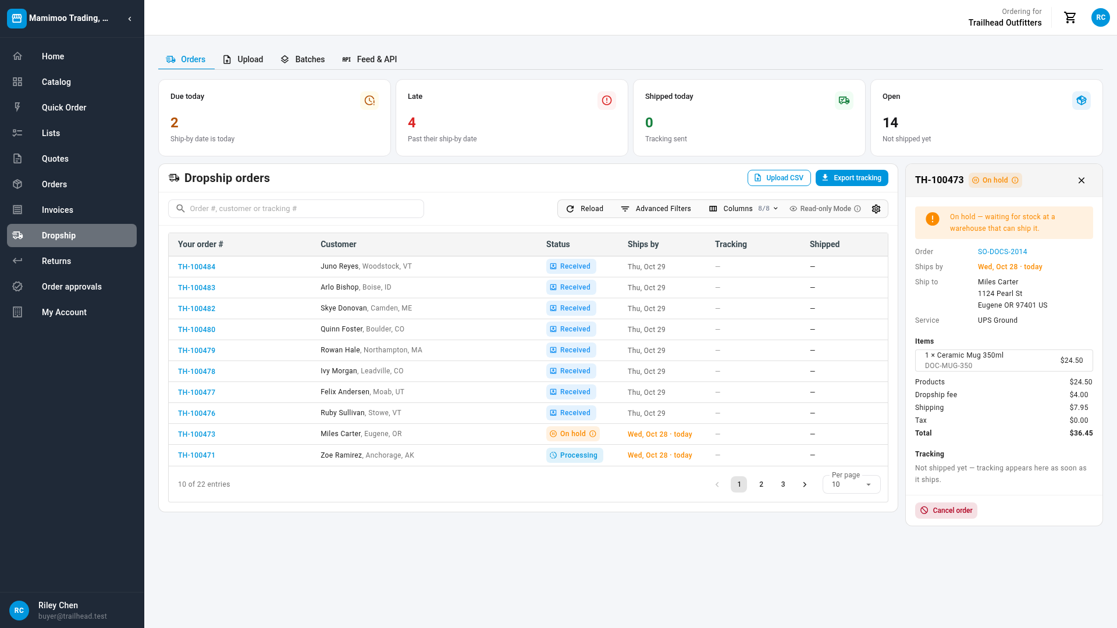The image size is (1117, 628).
Task: Collapse the sidebar with the chevron
Action: tap(130, 19)
